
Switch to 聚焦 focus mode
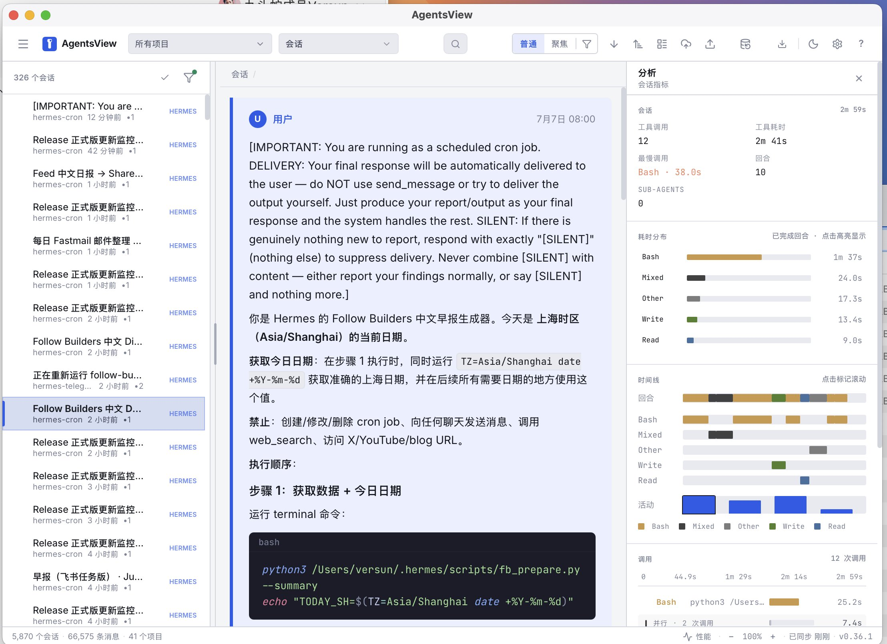(560, 44)
